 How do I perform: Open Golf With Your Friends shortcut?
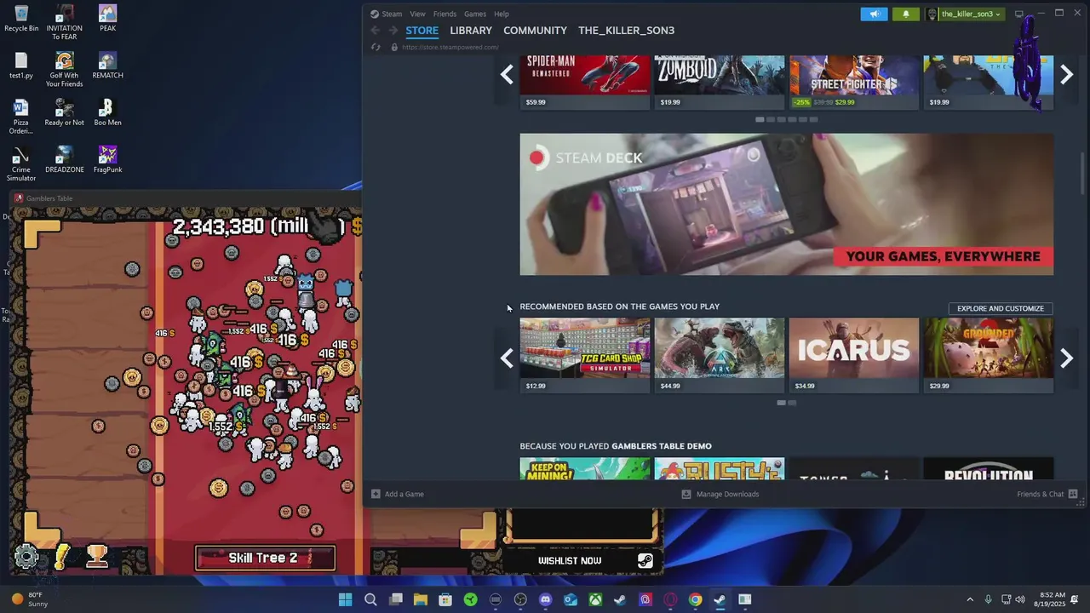[64, 70]
